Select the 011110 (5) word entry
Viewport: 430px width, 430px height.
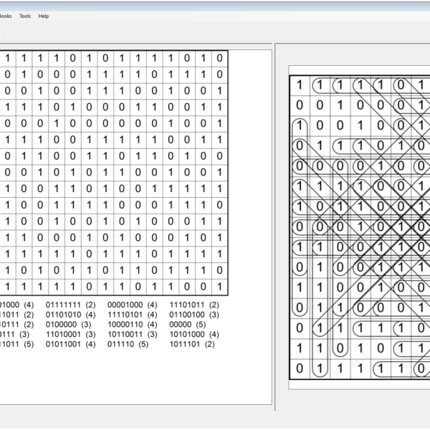tap(128, 345)
